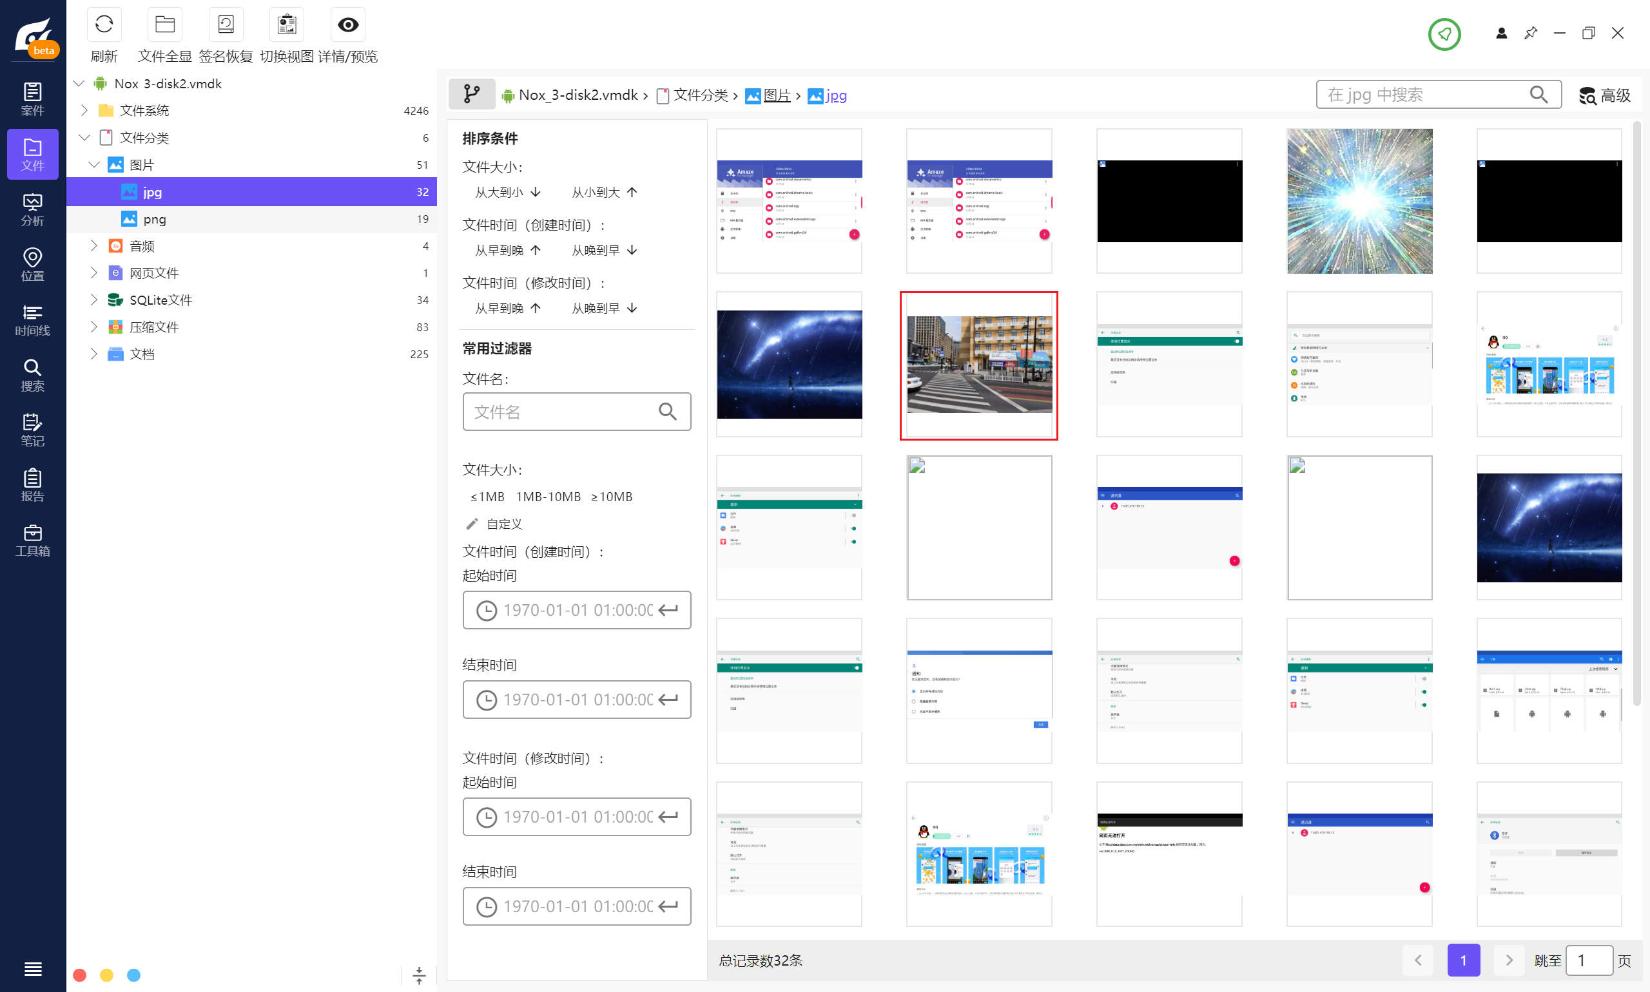The width and height of the screenshot is (1650, 992).
Task: Expand the 文档 tree node
Action: tap(93, 354)
